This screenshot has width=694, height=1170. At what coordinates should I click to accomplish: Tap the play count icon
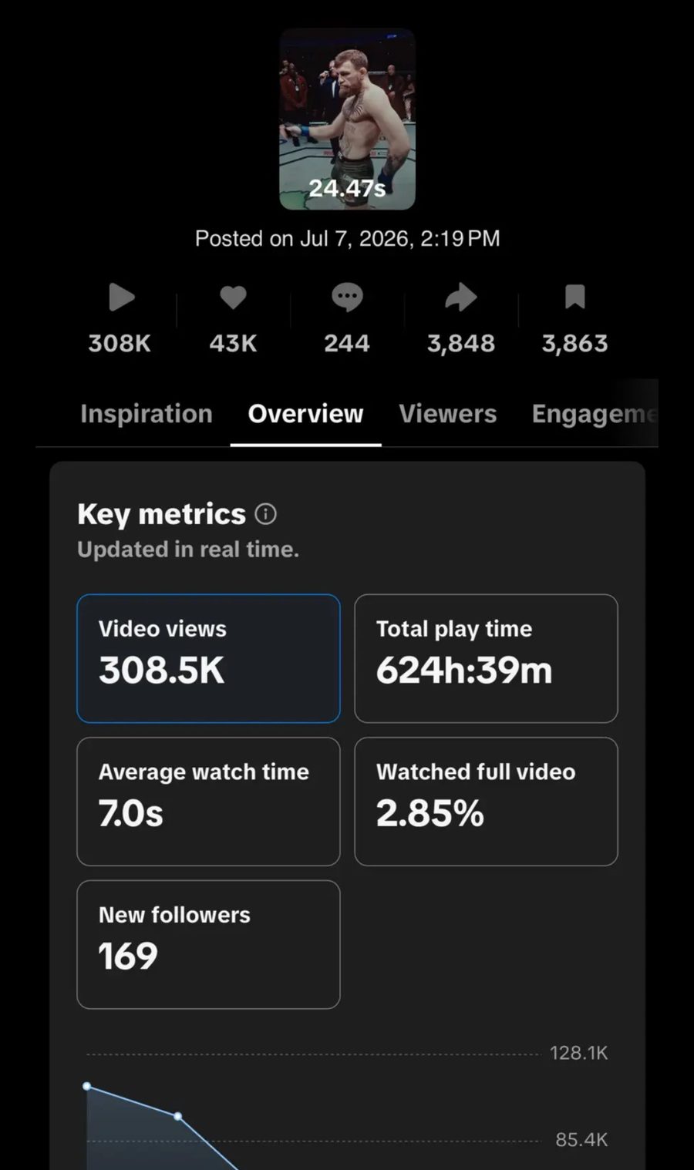click(x=121, y=298)
